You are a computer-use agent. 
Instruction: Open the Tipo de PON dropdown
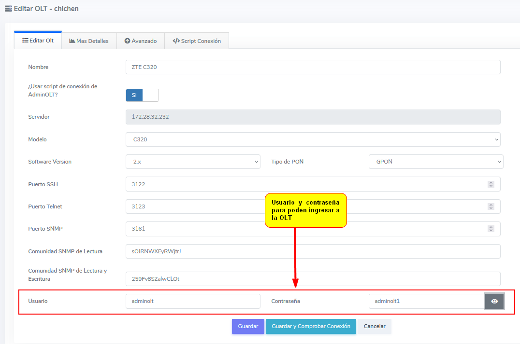point(435,162)
